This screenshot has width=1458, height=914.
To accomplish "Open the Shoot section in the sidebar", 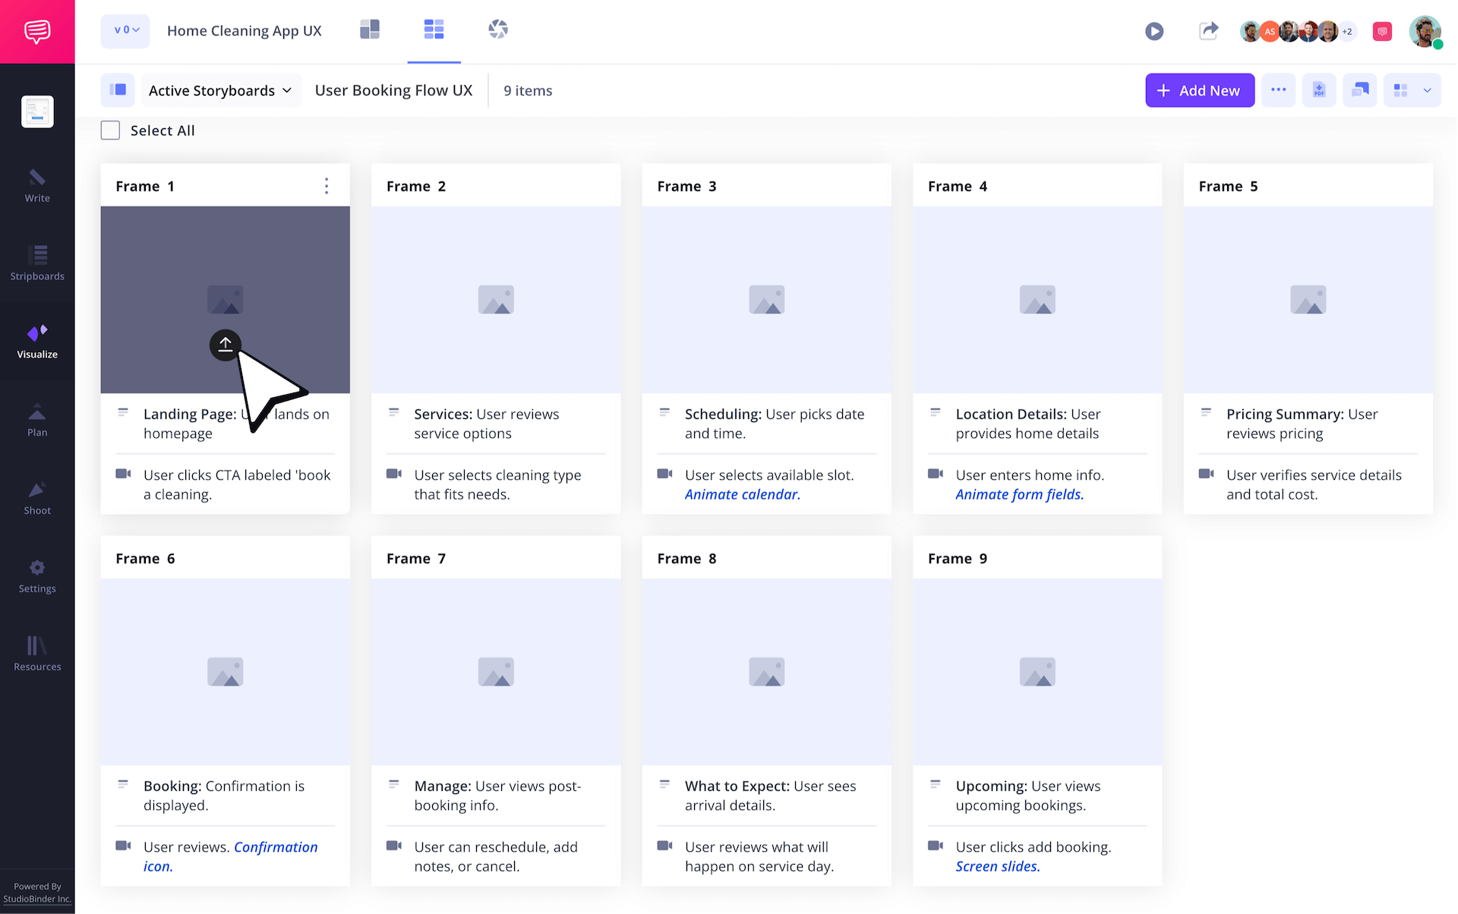I will [36, 497].
